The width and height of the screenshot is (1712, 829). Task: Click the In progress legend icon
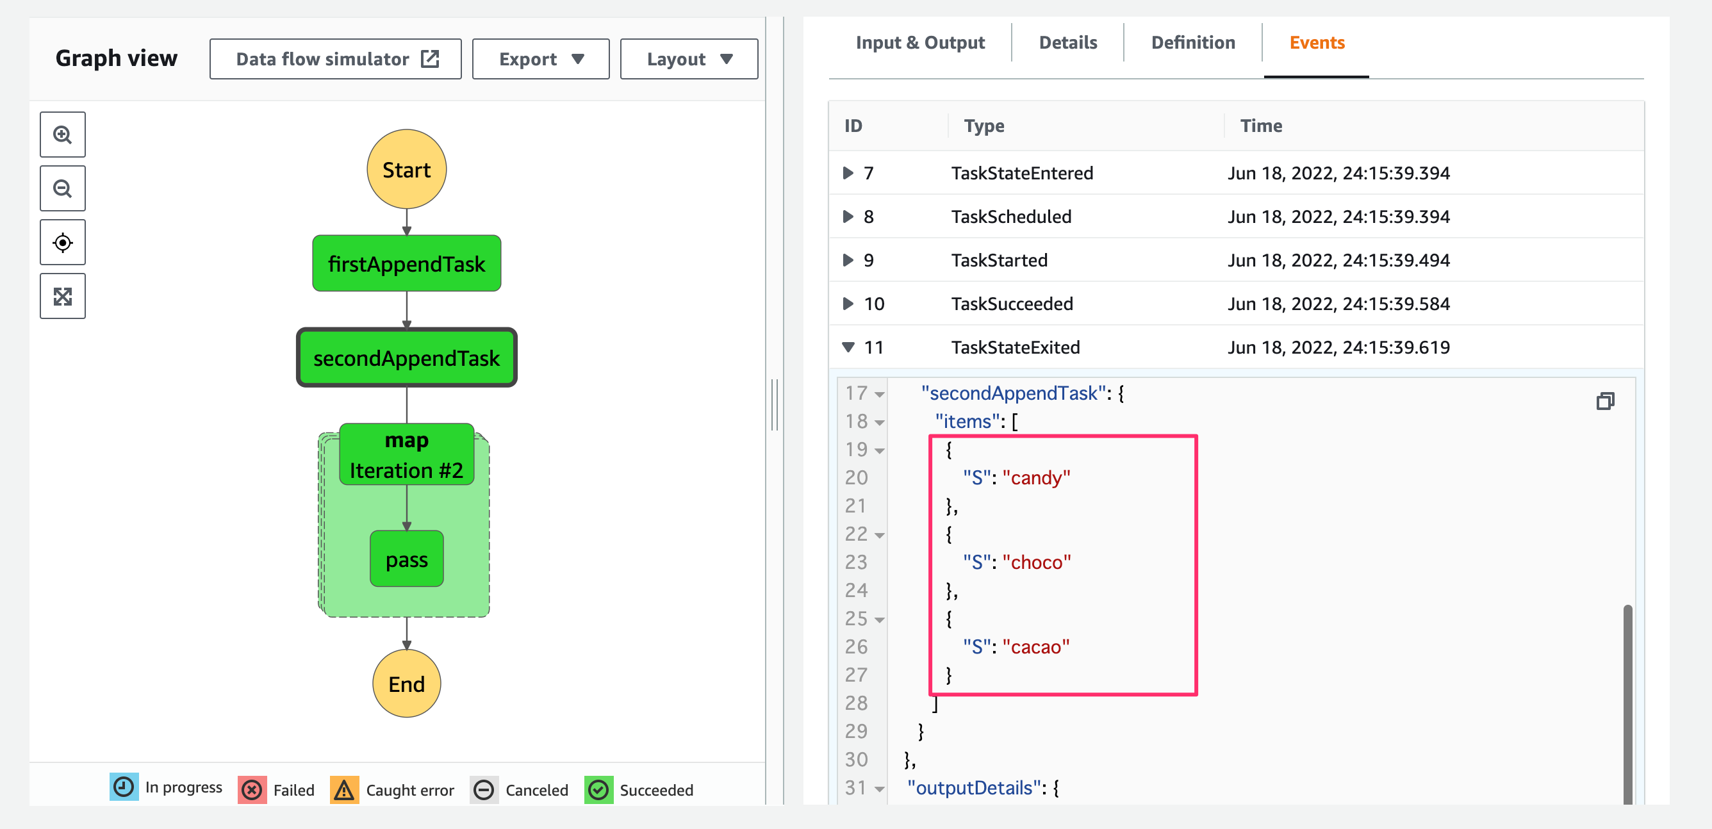tap(124, 787)
